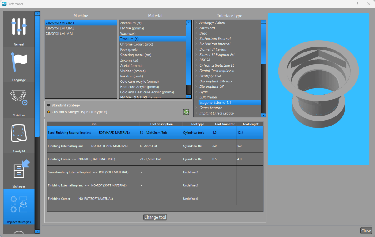Image resolution: width=375 pixels, height=237 pixels.
Task: Open the Strategies section
Action: (x=19, y=171)
